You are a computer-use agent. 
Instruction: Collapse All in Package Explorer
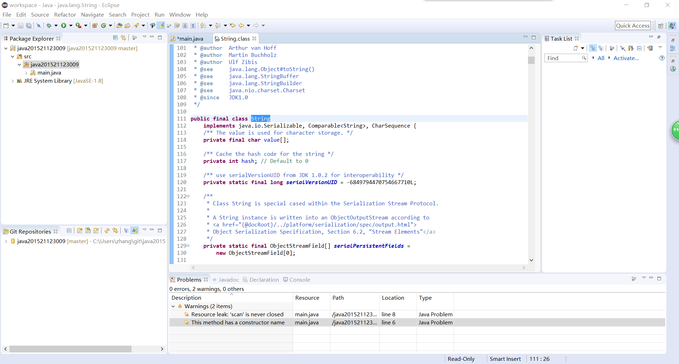click(115, 37)
